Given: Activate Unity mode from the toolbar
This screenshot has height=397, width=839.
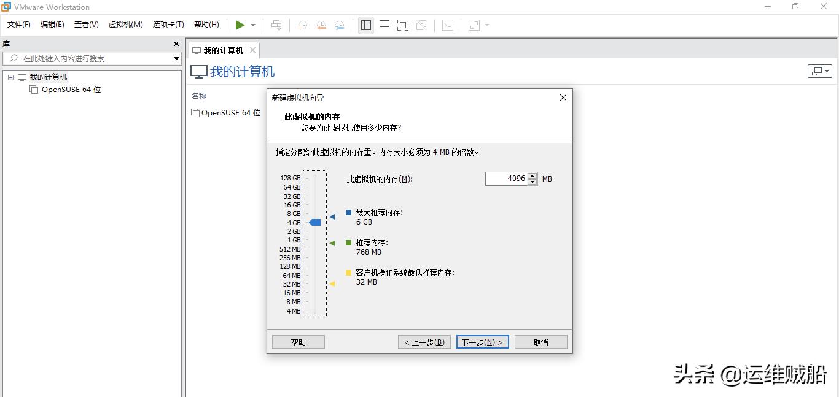Looking at the screenshot, I should [x=421, y=25].
